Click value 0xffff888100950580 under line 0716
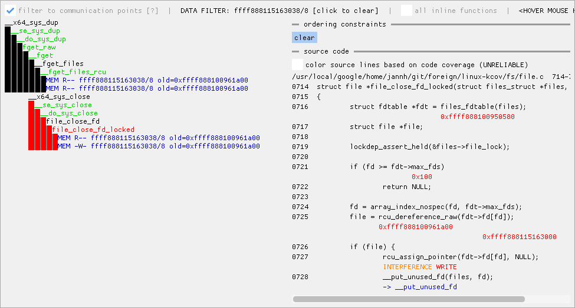575x308 pixels. 478,117
